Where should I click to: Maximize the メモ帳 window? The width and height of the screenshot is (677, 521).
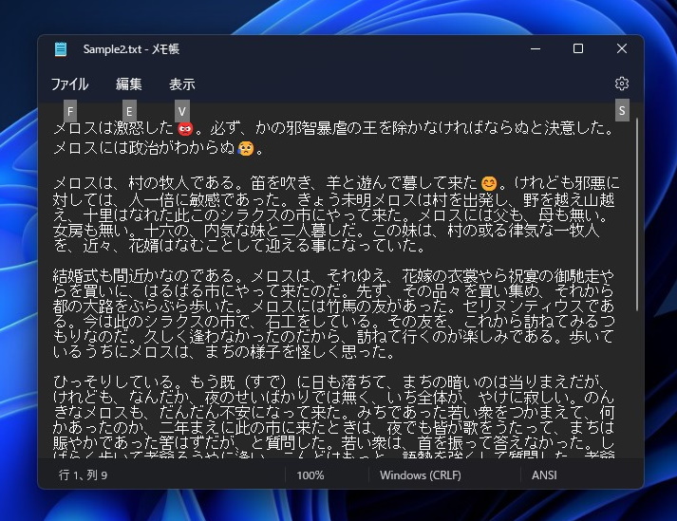click(x=578, y=48)
